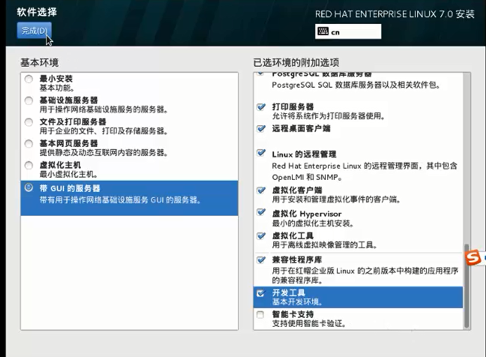This screenshot has width=486, height=357.
Task: Click the 允许将系统作为打印服务器使用。 description text
Action: click(x=329, y=116)
